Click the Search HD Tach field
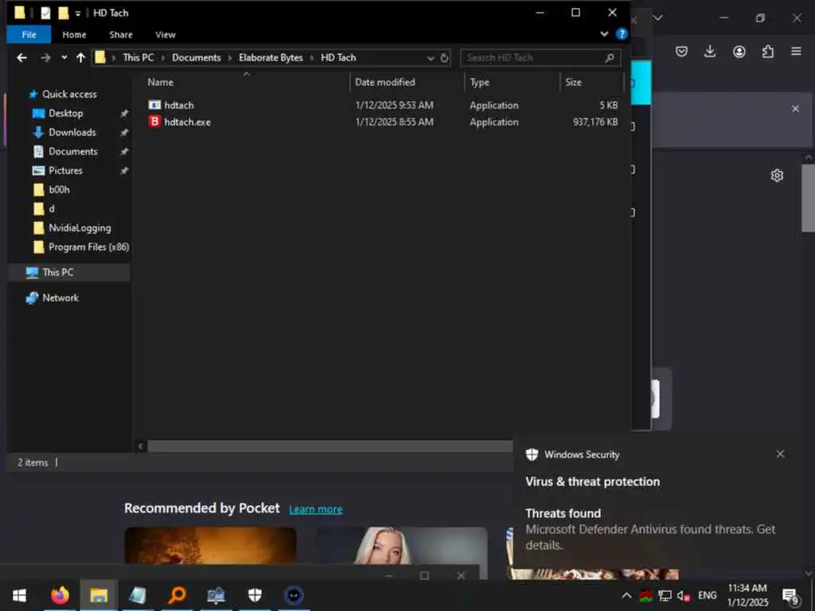Screen dimensions: 815x611 coord(540,57)
